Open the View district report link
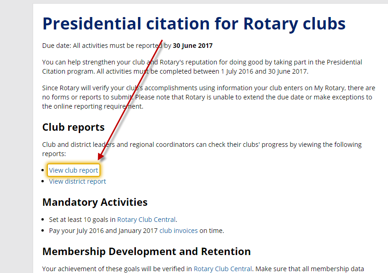 77,181
